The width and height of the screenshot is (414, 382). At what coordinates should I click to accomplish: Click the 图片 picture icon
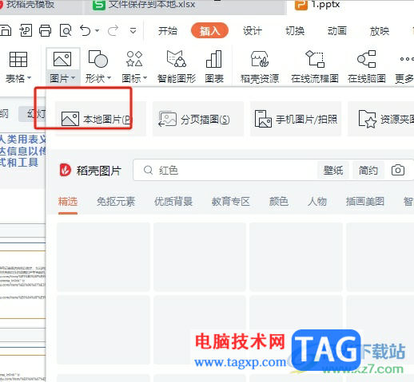coord(62,59)
